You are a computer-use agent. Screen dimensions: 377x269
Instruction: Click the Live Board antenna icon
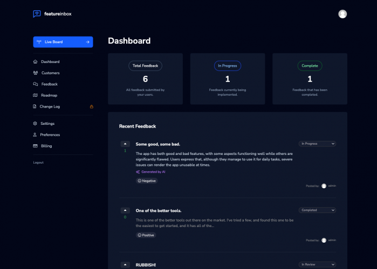point(39,42)
